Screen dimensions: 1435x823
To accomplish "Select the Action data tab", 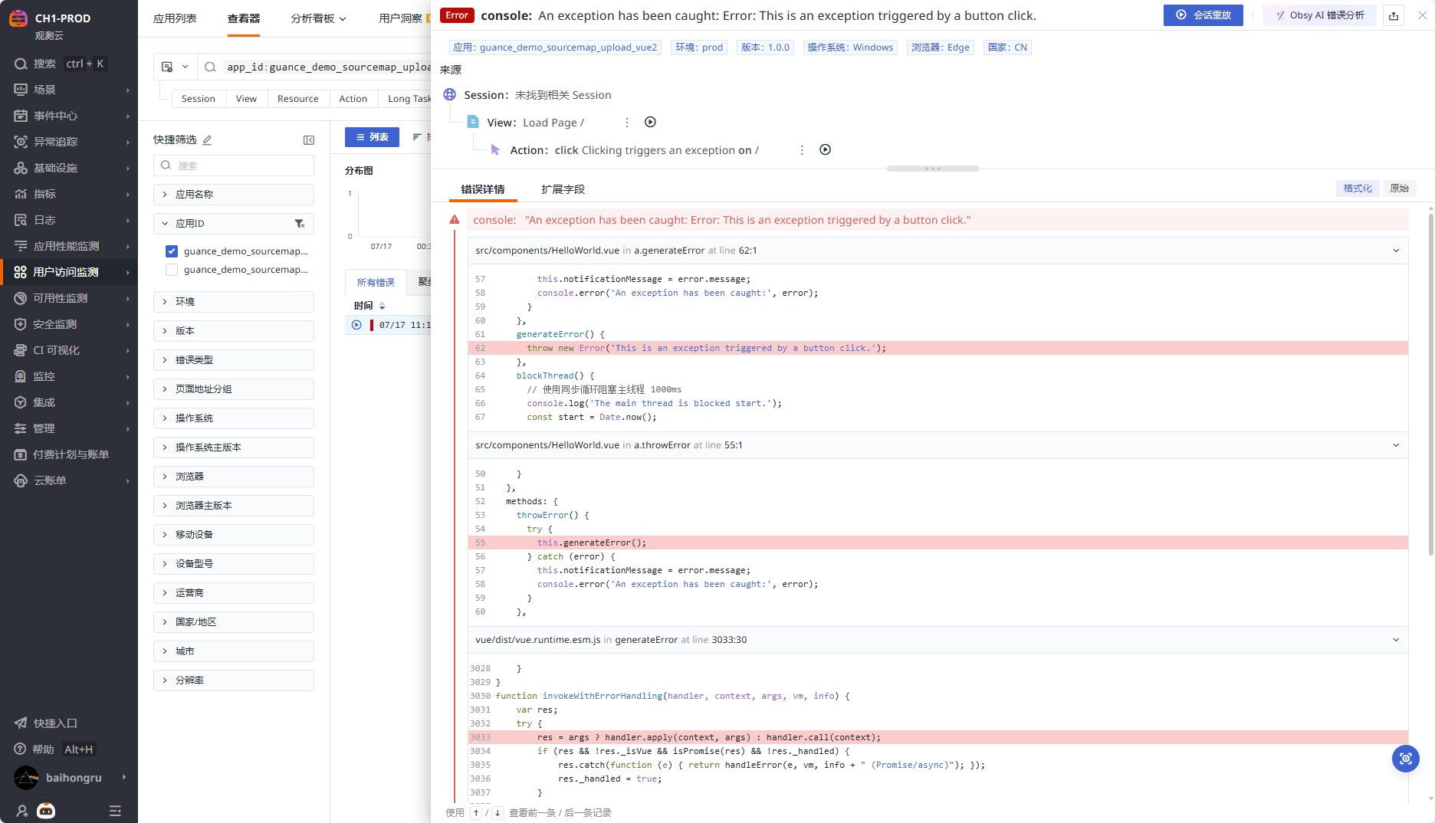I will point(353,99).
